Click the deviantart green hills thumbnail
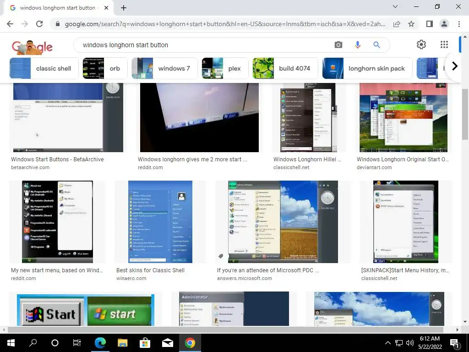This screenshot has width=469, height=352. [404, 118]
